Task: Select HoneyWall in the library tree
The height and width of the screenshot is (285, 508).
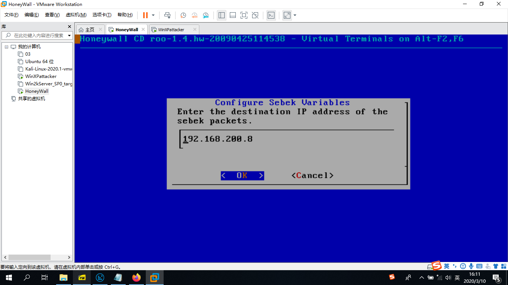Action: pyautogui.click(x=37, y=91)
